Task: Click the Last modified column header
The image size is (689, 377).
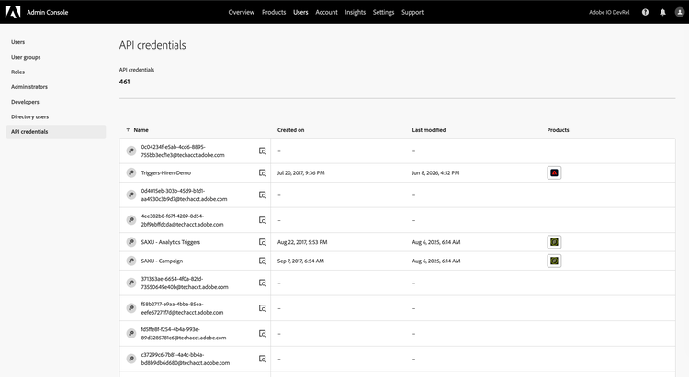Action: pos(429,130)
